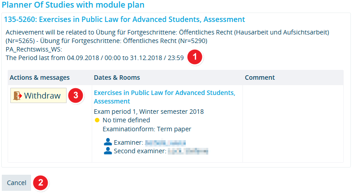Click the door exit icon on Withdraw
This screenshot has height=194, width=354.
coord(18,96)
